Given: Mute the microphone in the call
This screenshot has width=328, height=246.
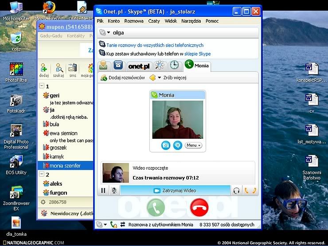Looking at the screenshot, I should tap(114, 191).
